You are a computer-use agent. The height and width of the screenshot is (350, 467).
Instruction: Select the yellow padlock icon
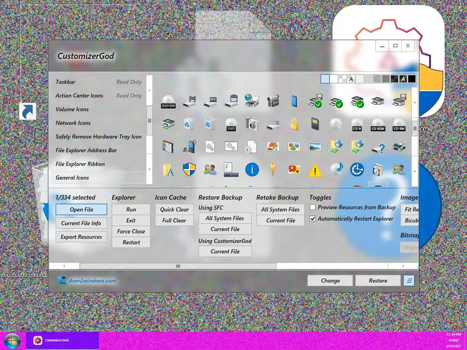(294, 124)
